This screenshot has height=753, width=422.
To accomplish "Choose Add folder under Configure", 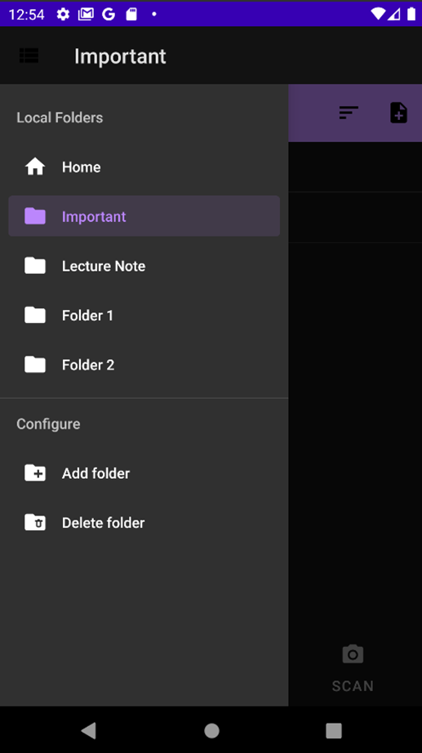I will point(144,473).
